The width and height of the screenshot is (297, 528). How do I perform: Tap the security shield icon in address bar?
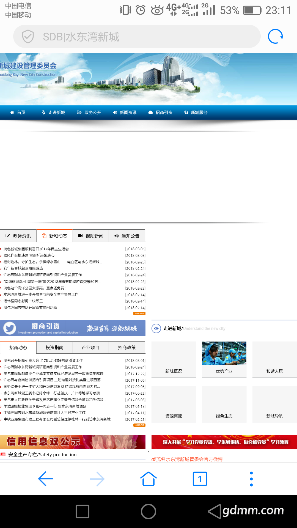coord(28,37)
